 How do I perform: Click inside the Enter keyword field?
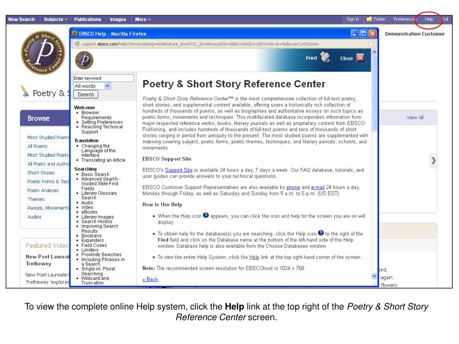tap(104, 78)
